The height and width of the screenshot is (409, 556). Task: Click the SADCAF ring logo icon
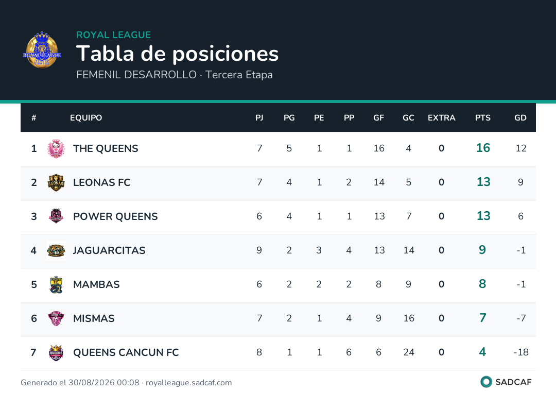click(486, 382)
